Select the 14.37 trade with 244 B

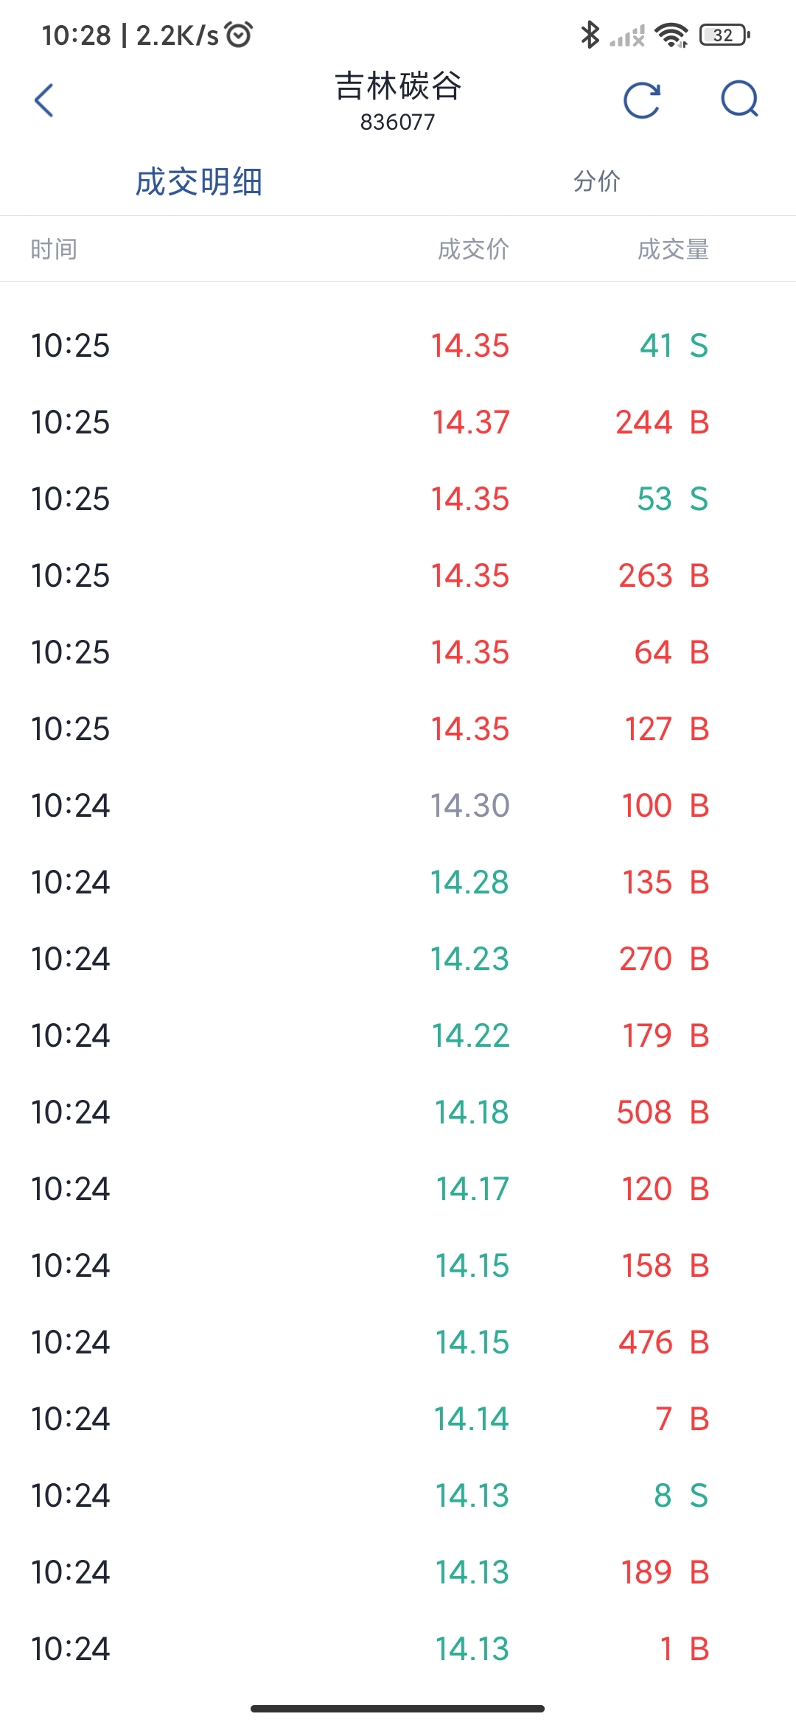tap(398, 422)
